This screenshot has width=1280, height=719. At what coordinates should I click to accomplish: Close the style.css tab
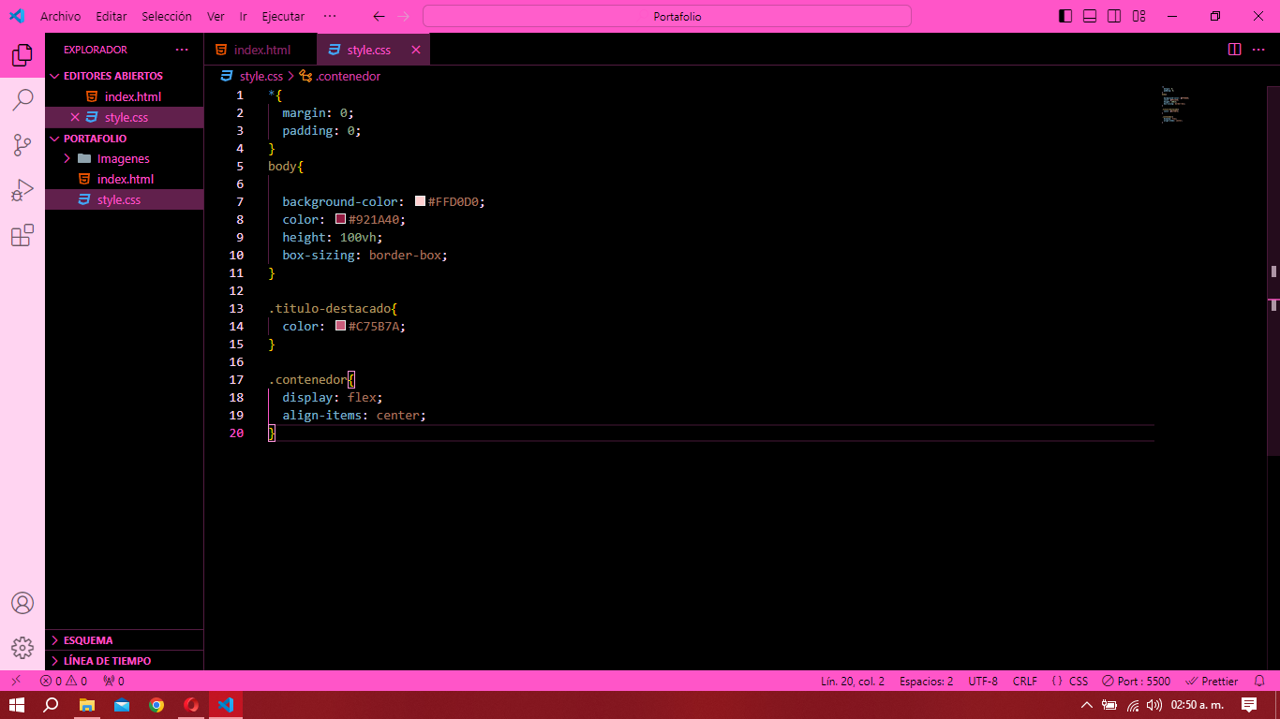[x=415, y=50]
